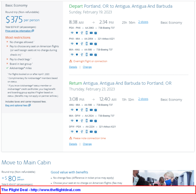Click Wi-Fi icon for PDX - PHX flight
The image size is (196, 194).
click(x=72, y=33)
